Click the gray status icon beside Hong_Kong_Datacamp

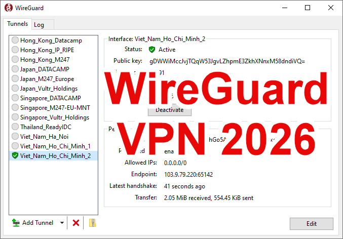(15, 41)
